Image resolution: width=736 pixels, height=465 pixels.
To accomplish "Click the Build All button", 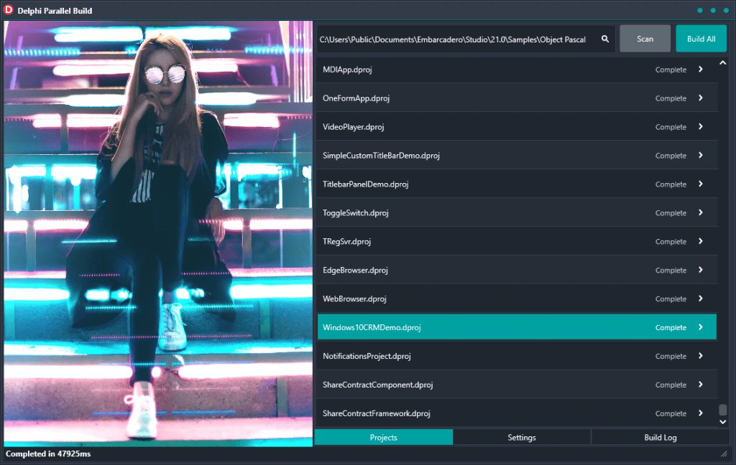I will [701, 39].
